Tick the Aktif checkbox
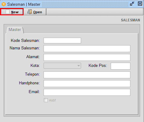 46,100
